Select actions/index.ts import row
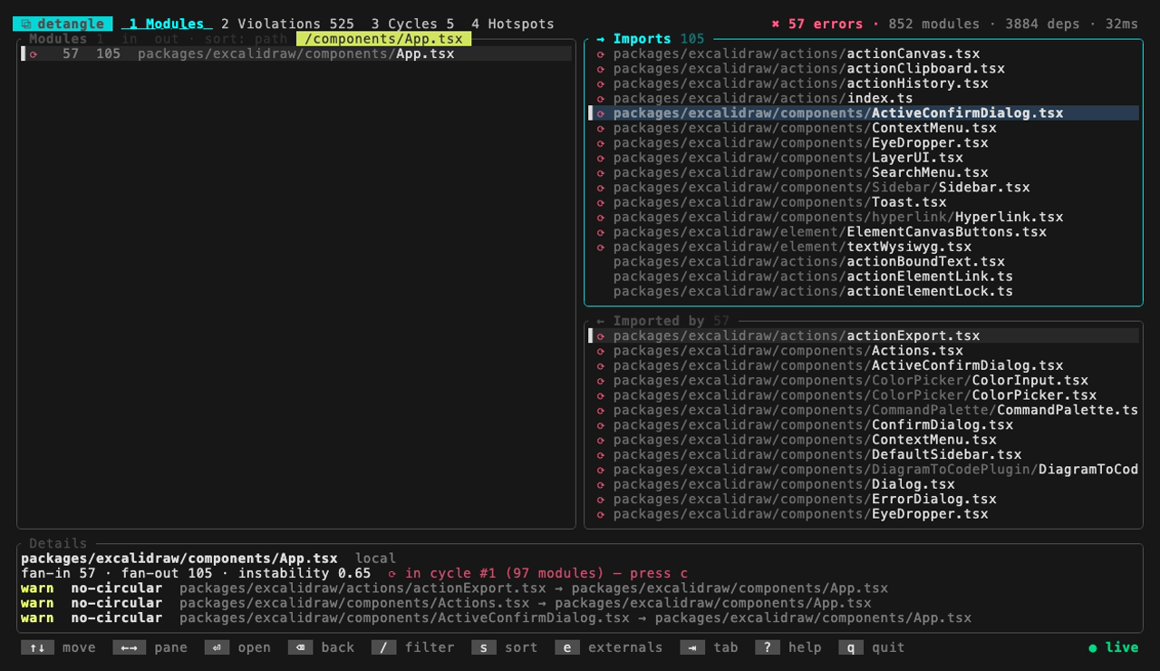The height and width of the screenshot is (671, 1160). pyautogui.click(x=864, y=98)
